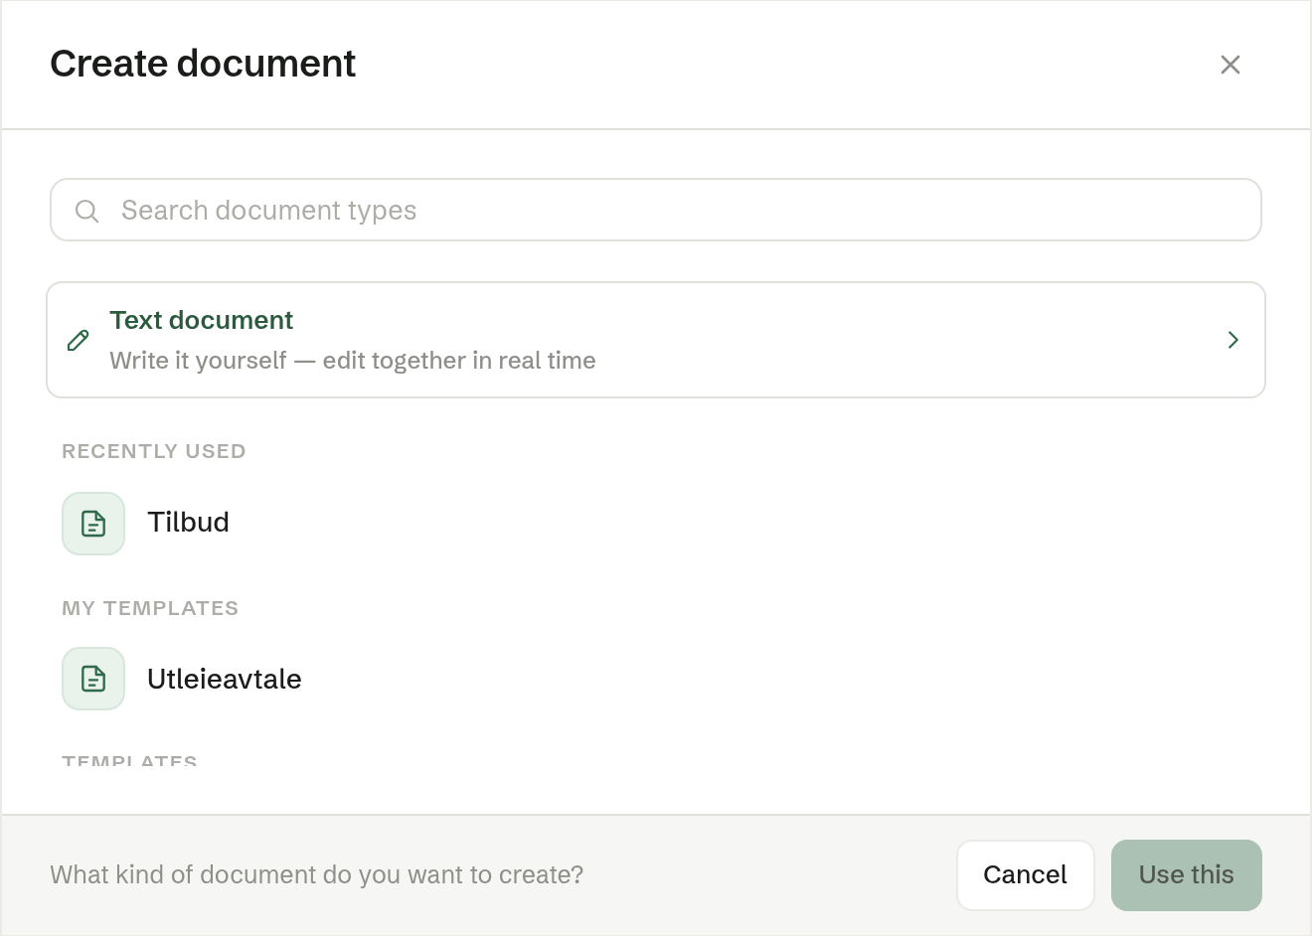Close the Create document dialog
Screen dimensions: 1312x936
point(1230,65)
